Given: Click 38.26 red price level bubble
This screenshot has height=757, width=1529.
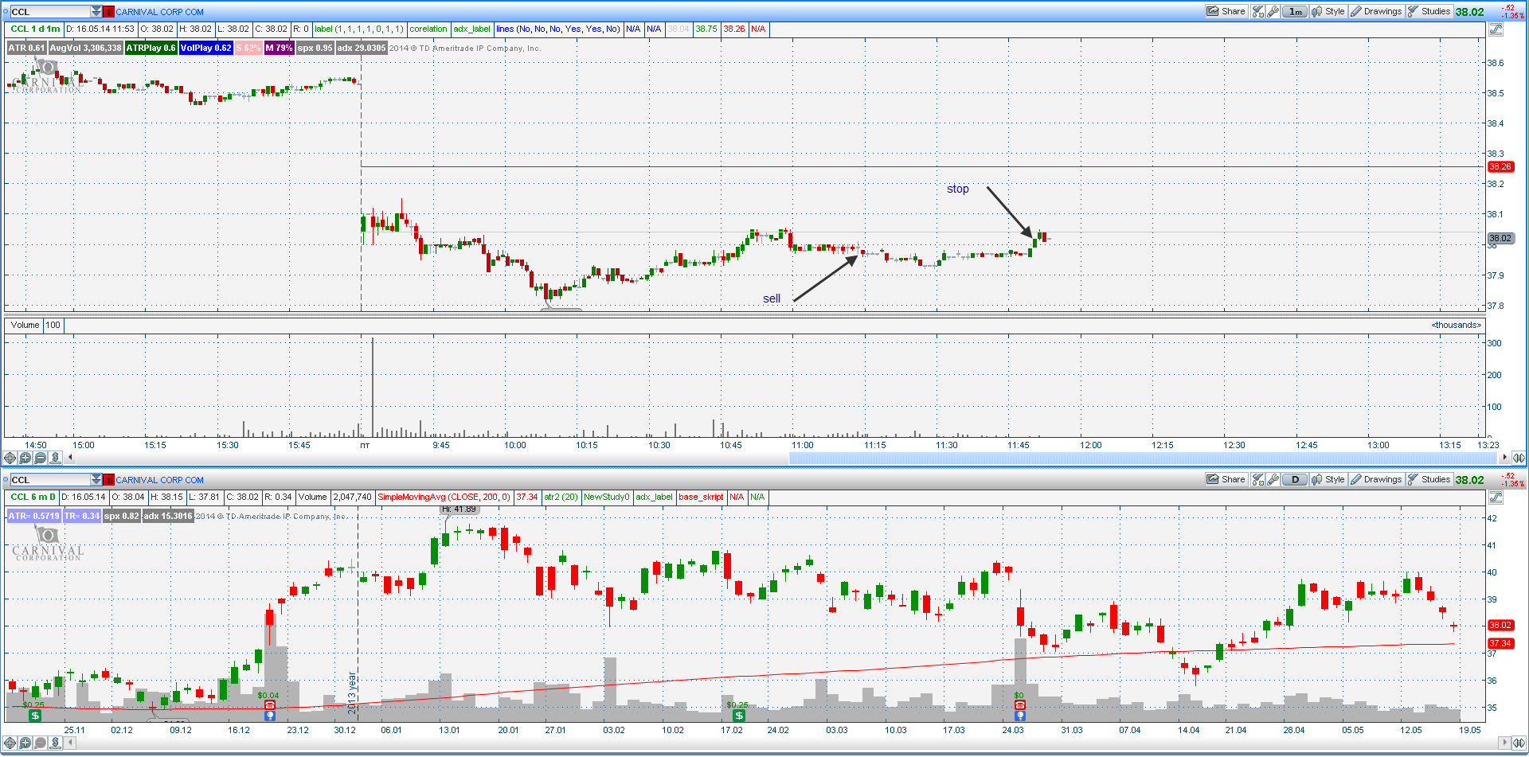Looking at the screenshot, I should pos(1500,166).
